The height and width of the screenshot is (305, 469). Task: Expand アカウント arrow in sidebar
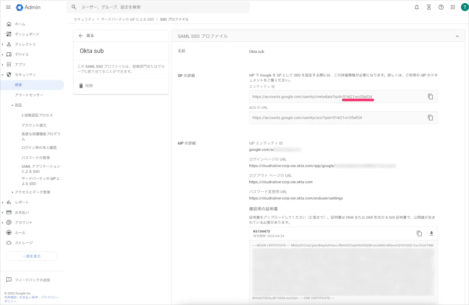[3, 222]
